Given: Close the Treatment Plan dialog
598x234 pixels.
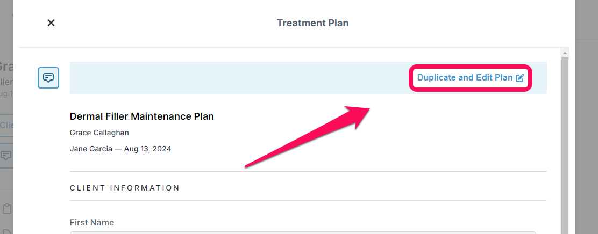Looking at the screenshot, I should pyautogui.click(x=51, y=23).
